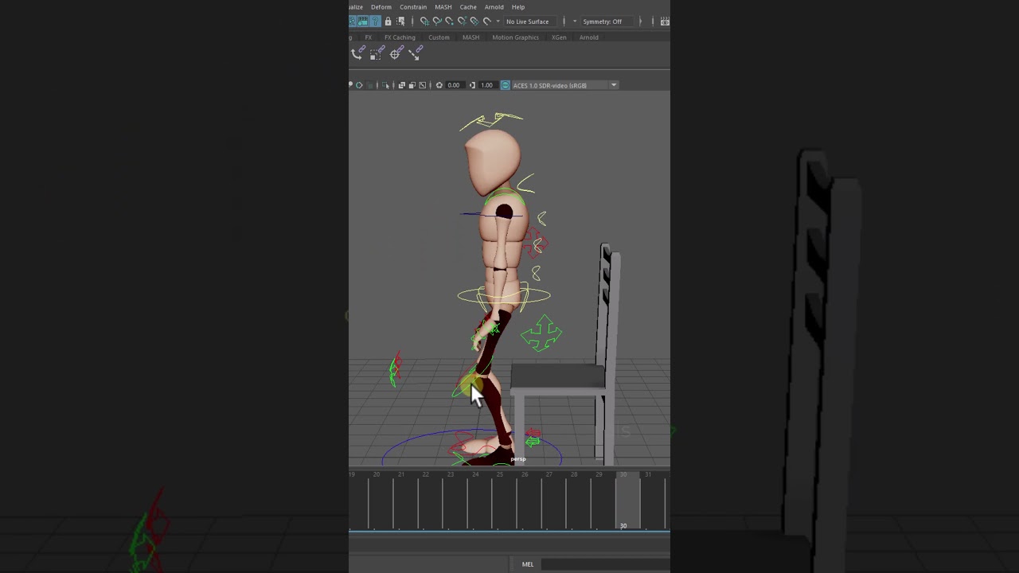Open the Help menu
Screen dimensions: 1019x573
(518, 7)
